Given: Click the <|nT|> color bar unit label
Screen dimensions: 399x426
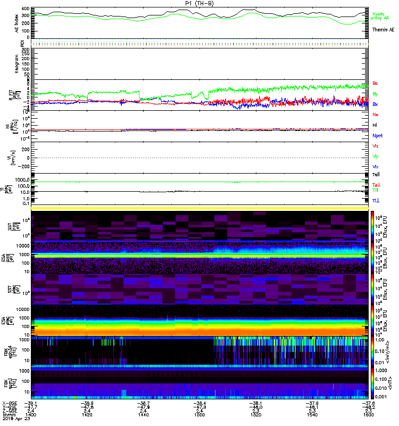Looking at the screenshot, I should (x=390, y=383).
